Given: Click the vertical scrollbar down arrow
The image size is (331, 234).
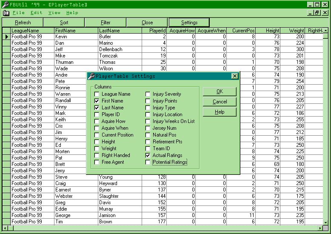Looking at the screenshot, I should [x=325, y=223].
